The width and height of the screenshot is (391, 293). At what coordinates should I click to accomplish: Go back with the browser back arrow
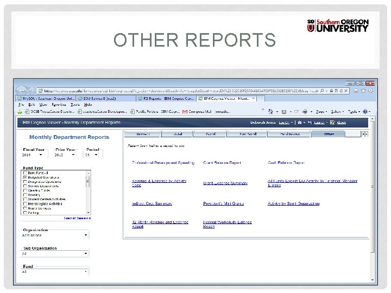click(21, 90)
